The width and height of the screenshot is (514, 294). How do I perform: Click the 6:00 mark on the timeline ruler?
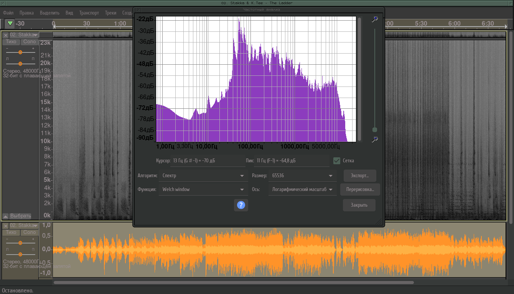[x=454, y=24]
